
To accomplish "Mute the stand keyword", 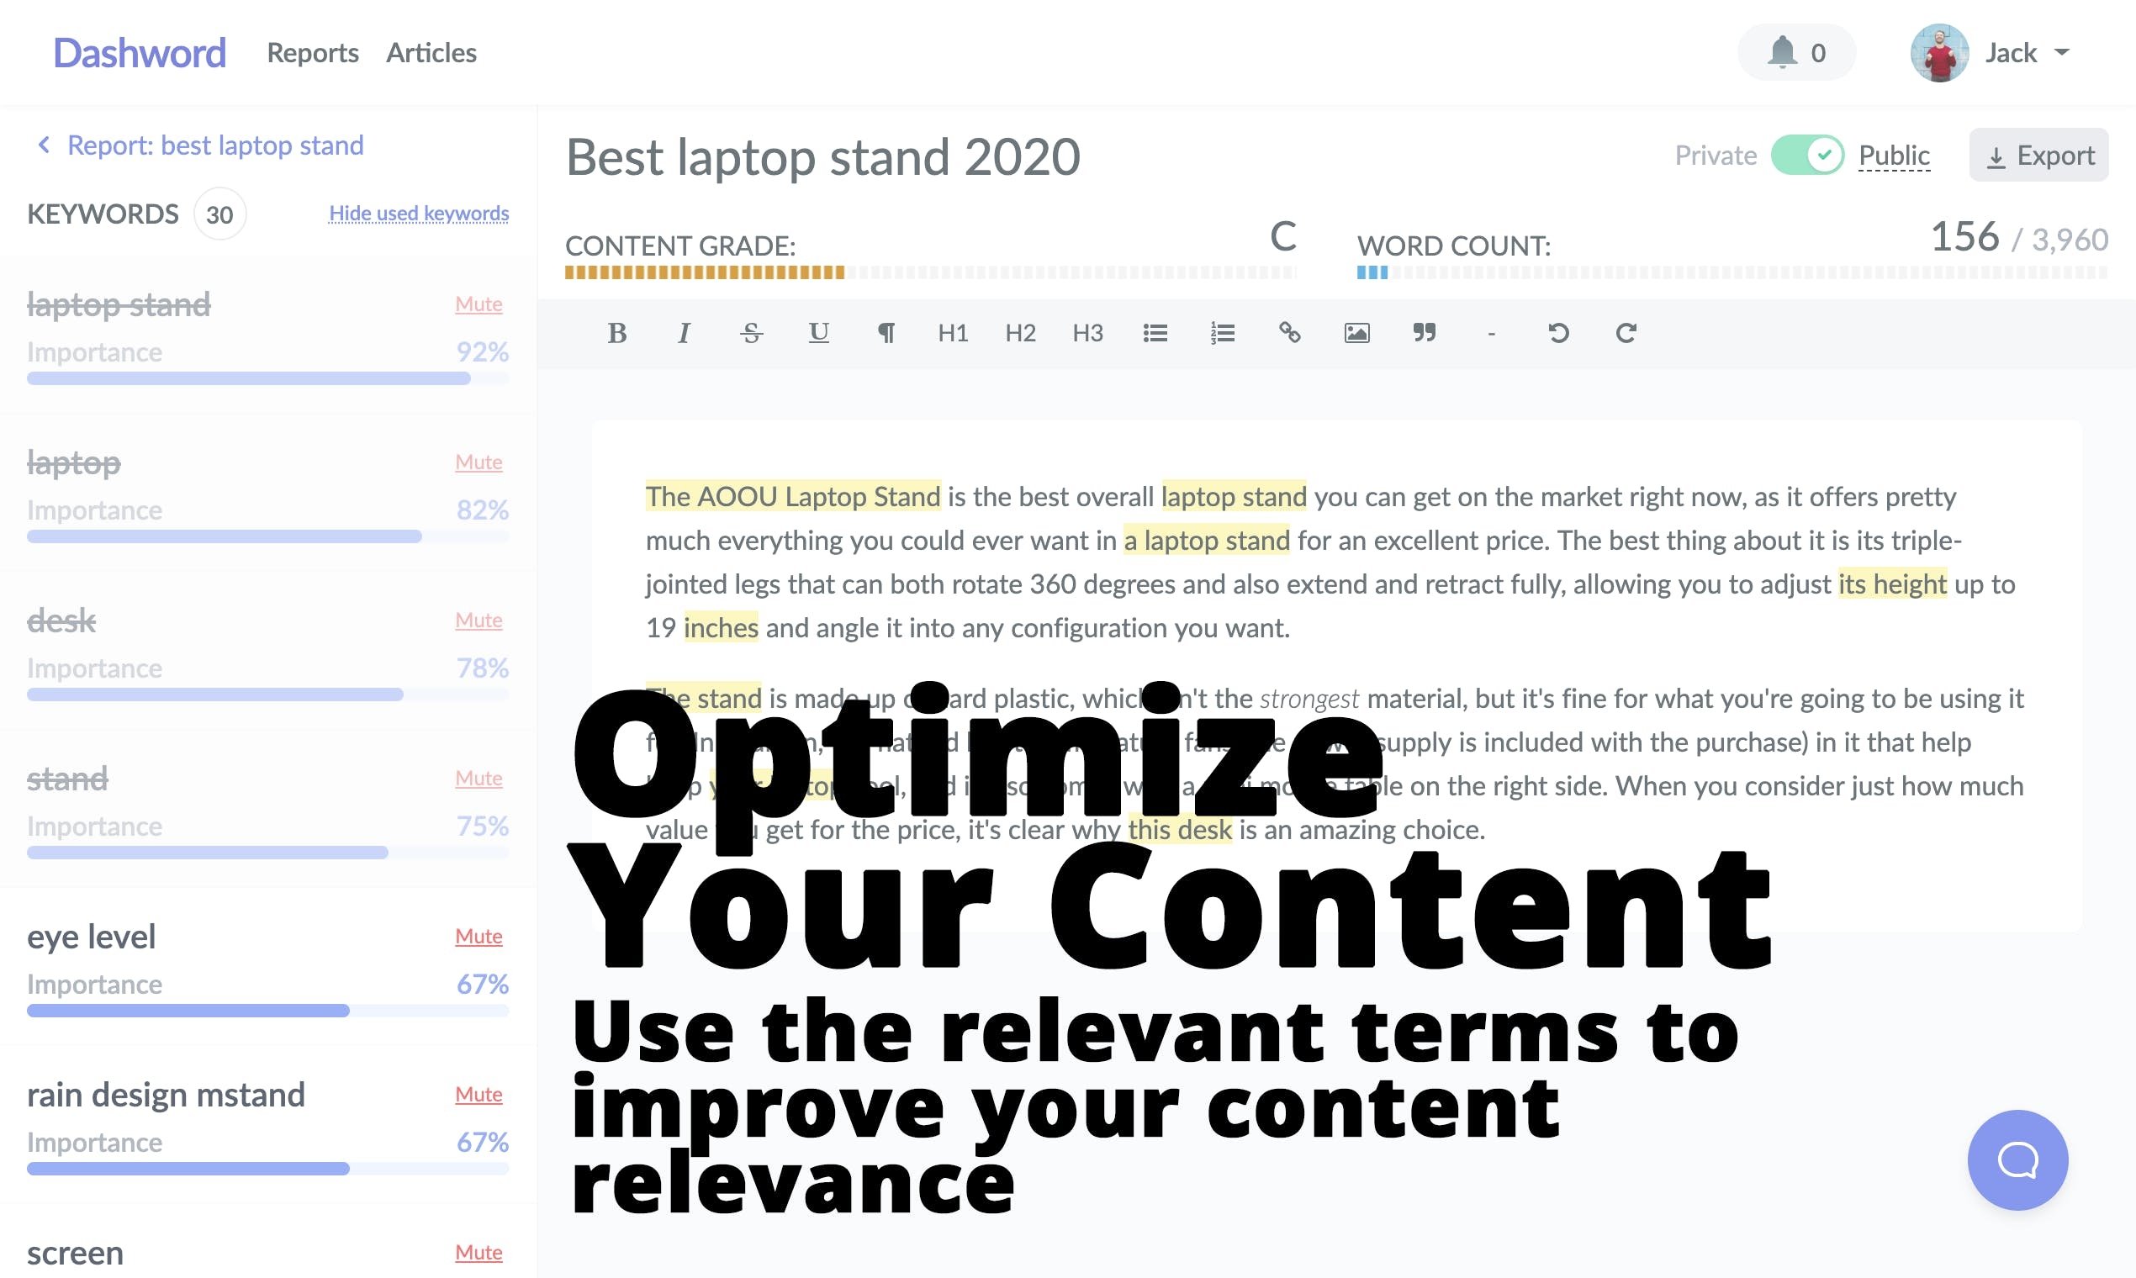I will [478, 779].
